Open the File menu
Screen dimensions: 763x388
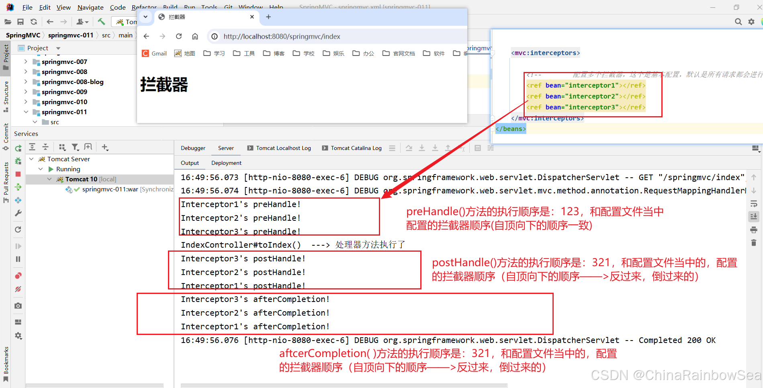(27, 7)
